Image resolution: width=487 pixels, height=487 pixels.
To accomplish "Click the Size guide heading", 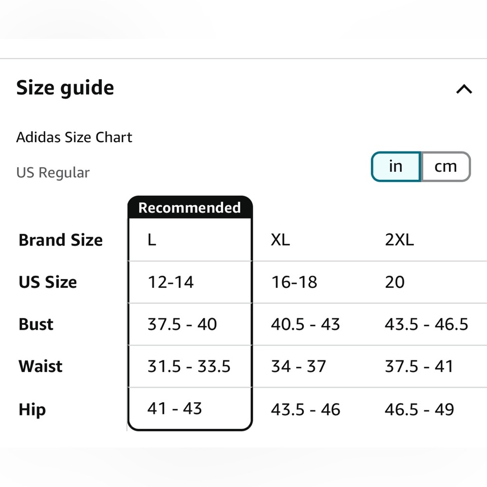I will 65,88.
